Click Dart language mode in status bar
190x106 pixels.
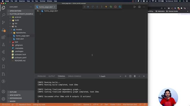[x=106, y=105]
